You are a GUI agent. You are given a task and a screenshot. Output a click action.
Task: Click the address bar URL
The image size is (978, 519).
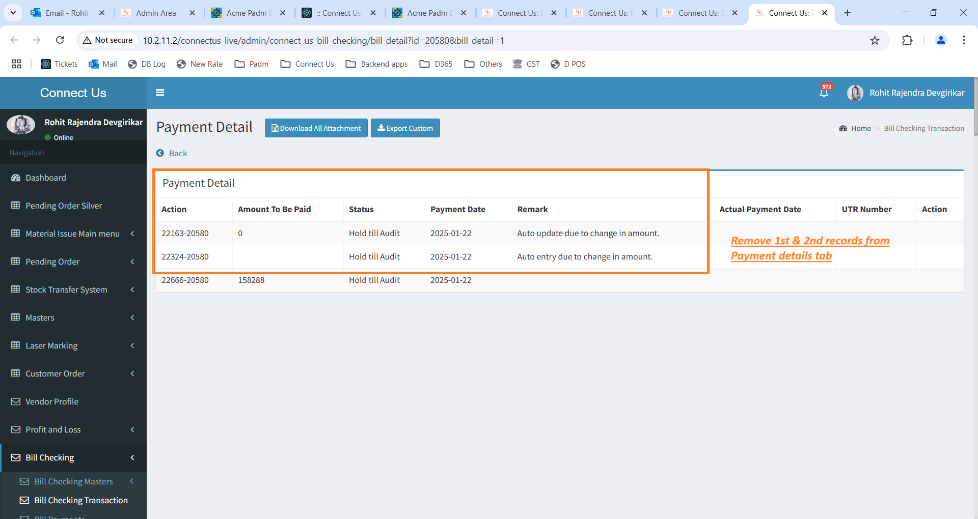click(x=323, y=40)
